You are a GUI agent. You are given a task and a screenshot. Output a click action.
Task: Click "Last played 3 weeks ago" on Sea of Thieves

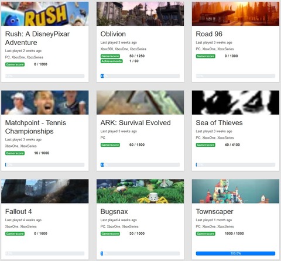214,131
